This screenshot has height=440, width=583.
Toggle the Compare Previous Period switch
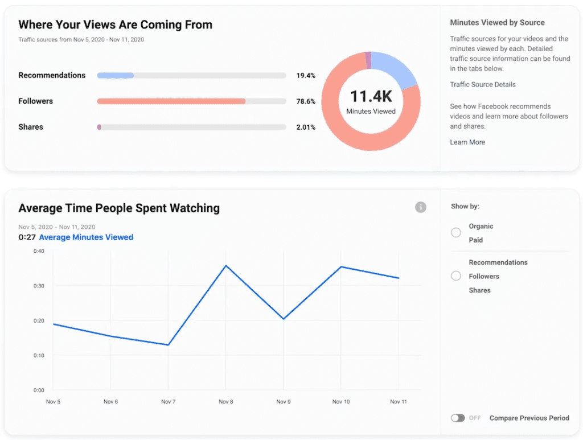coord(458,418)
